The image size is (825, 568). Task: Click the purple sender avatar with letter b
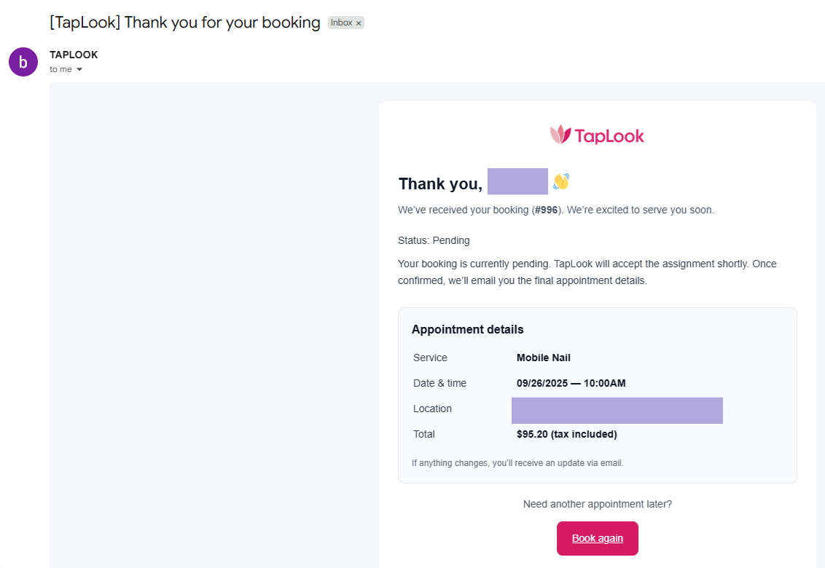[x=23, y=62]
